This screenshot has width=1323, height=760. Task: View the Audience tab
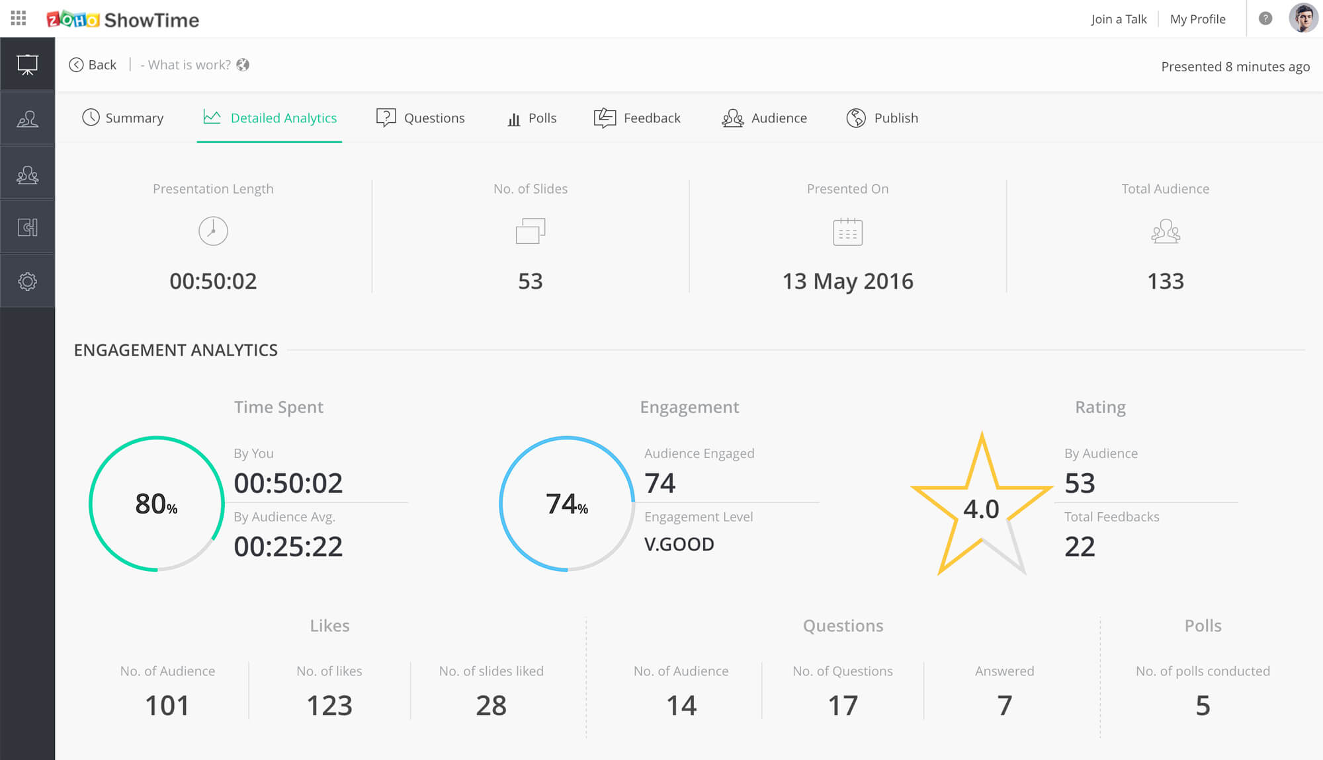click(765, 118)
